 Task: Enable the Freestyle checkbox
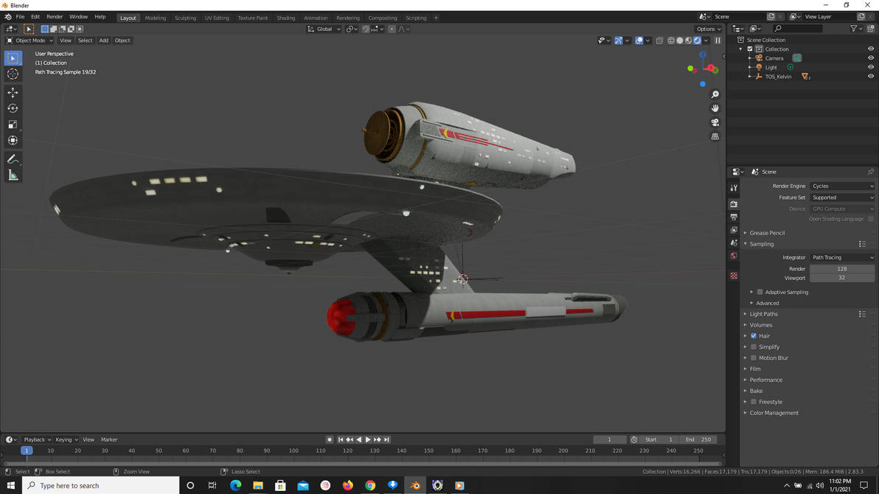click(x=754, y=402)
